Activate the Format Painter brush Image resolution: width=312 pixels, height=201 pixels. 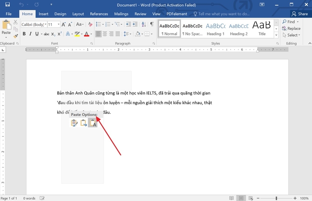pos(16,36)
